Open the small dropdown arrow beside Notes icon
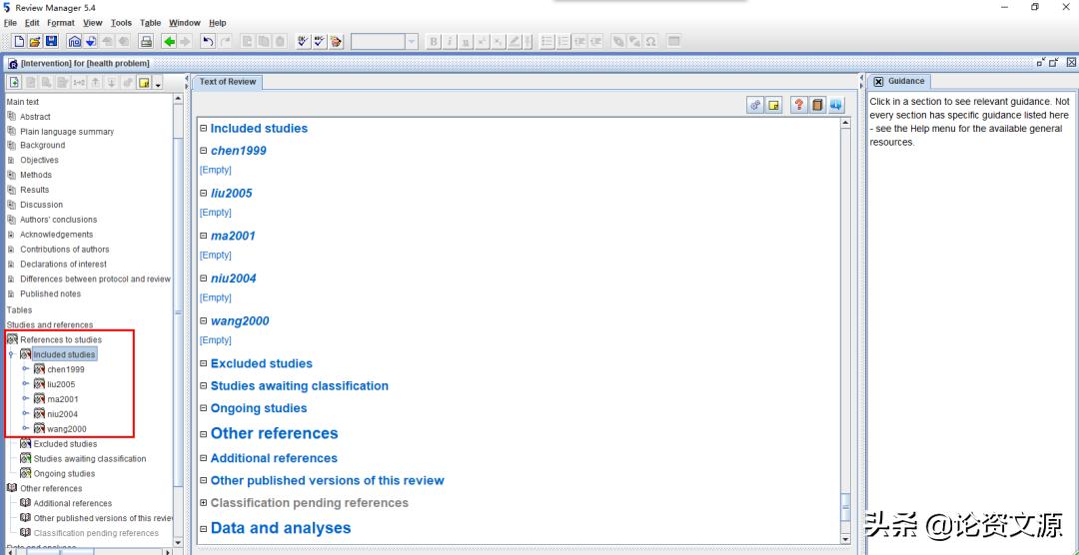Viewport: 1079px width, 555px height. pos(158,84)
